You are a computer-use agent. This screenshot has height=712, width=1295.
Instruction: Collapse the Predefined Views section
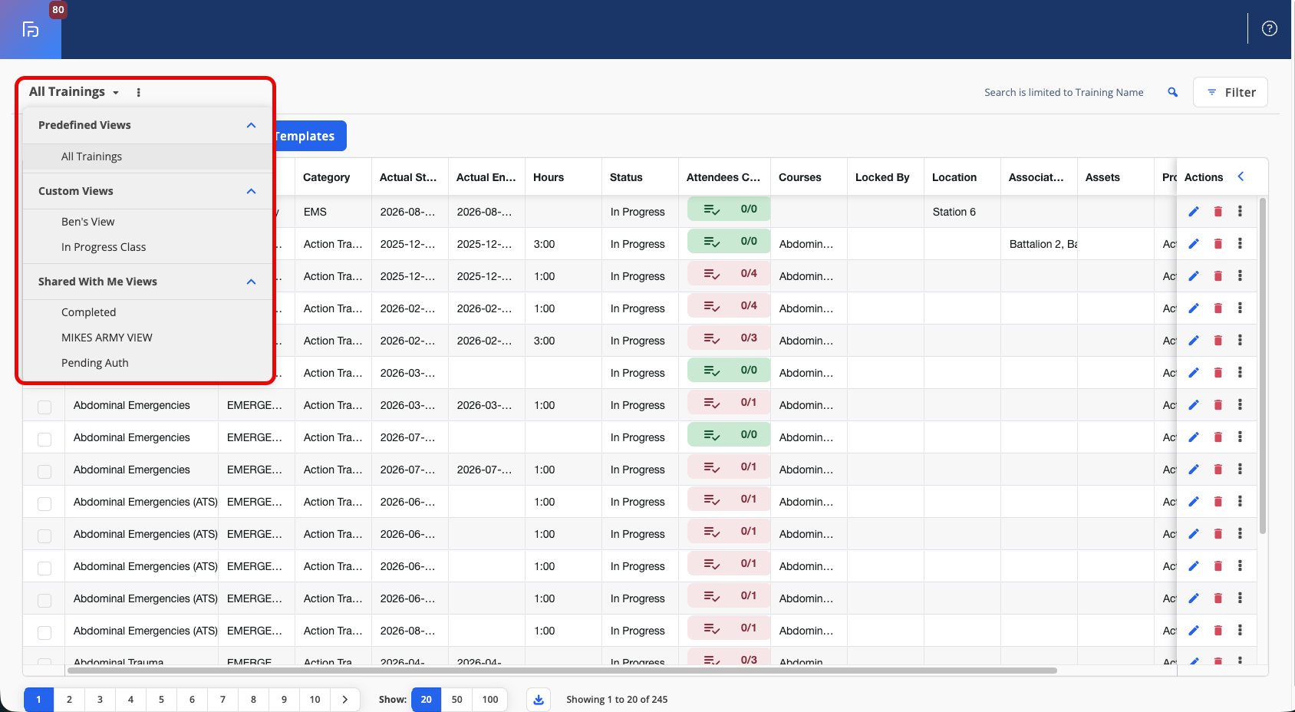coord(251,125)
